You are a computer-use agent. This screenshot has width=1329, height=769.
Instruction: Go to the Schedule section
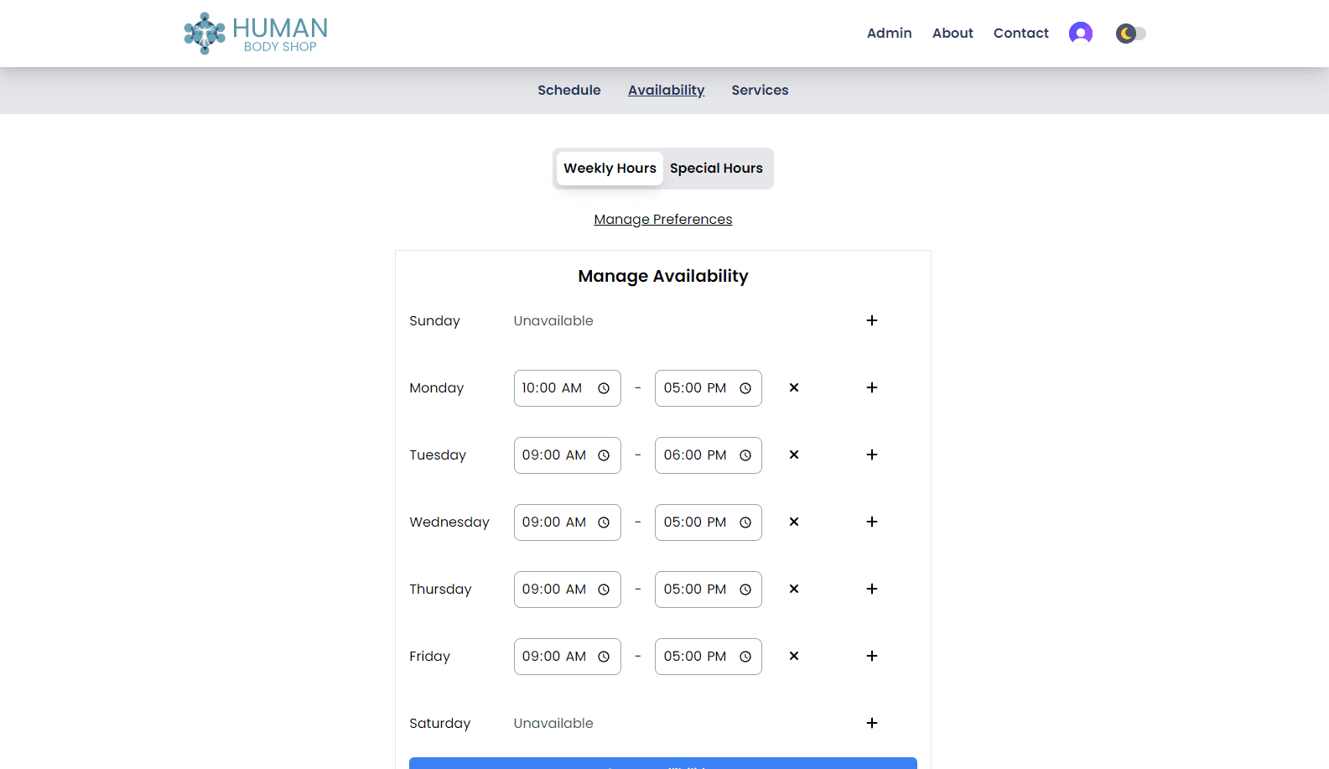coord(568,91)
